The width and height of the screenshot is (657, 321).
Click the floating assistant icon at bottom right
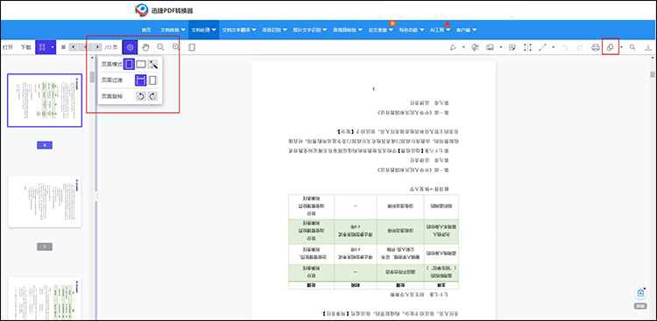pos(640,293)
